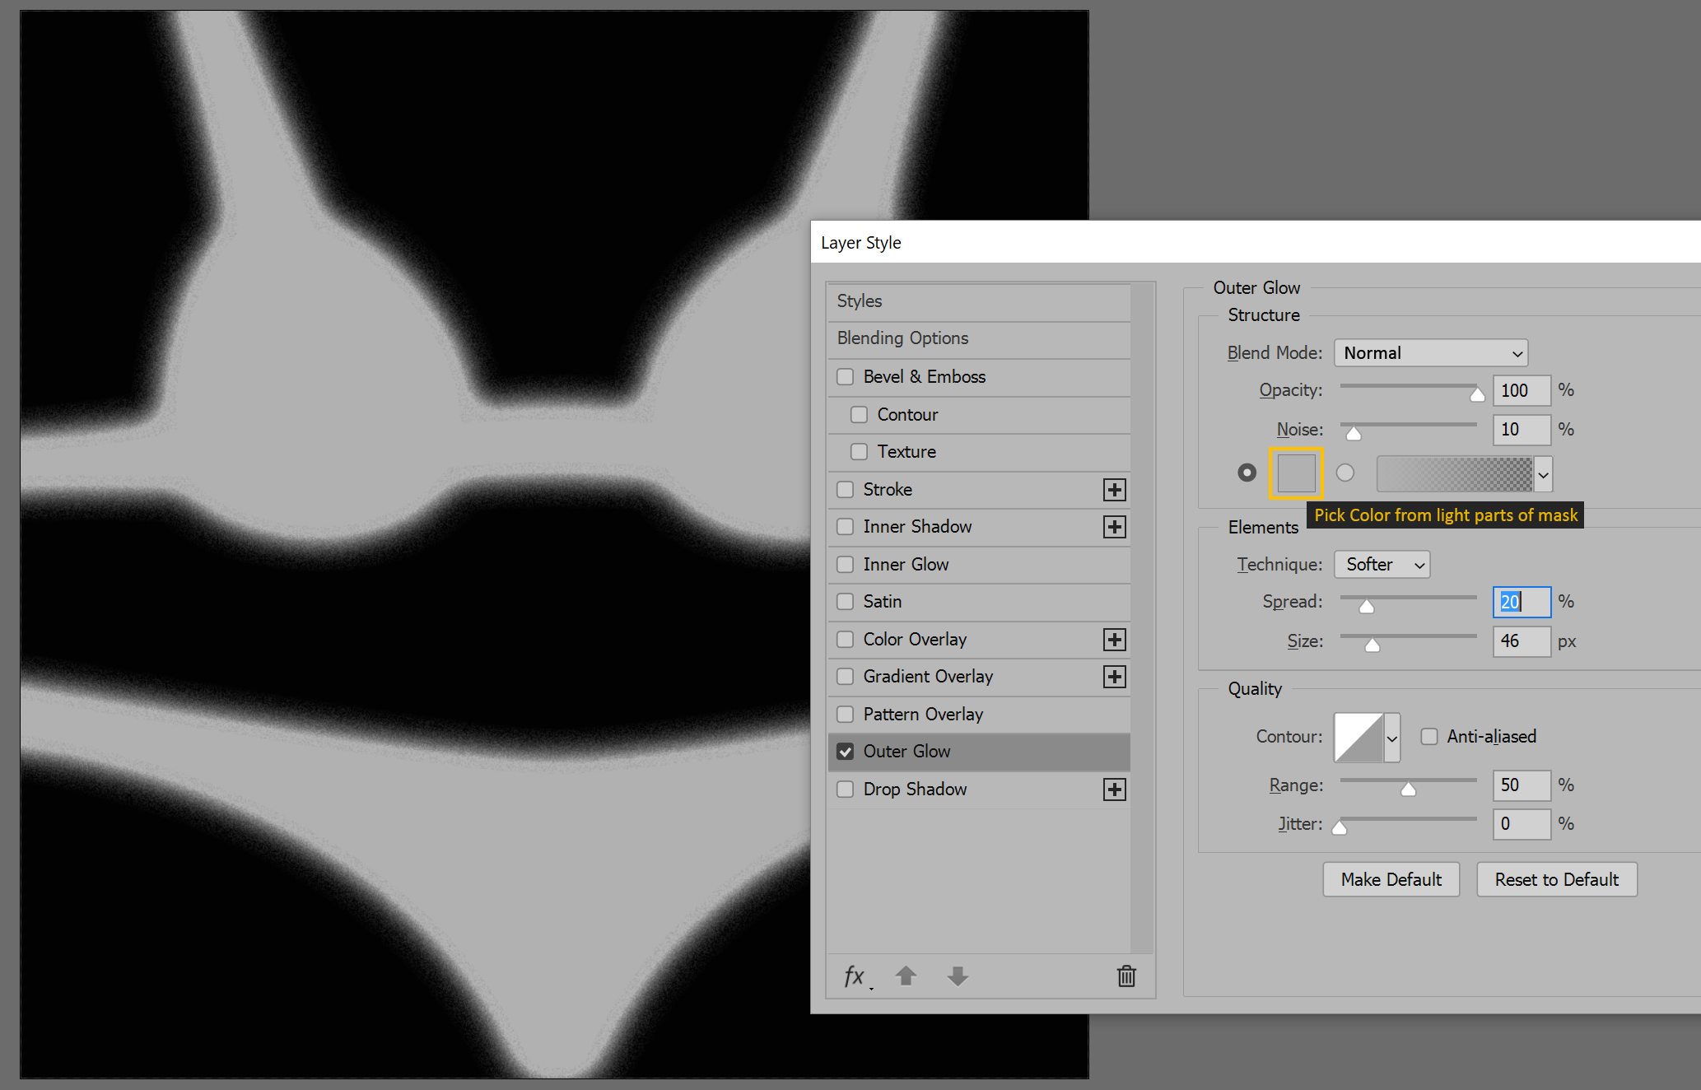Enable the Bevel & Emboss checkbox
This screenshot has height=1090, width=1701.
846,377
